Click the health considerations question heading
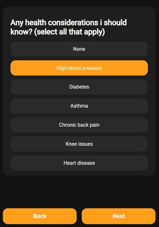Viewport: 159px width, 227px height. 69,27
